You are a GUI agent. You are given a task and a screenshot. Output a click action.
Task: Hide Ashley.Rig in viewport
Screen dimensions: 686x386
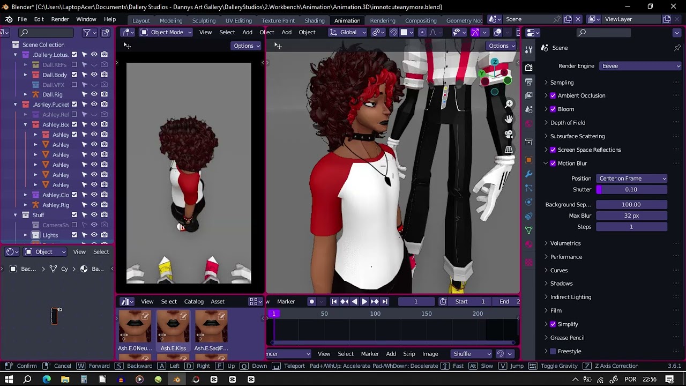point(94,205)
